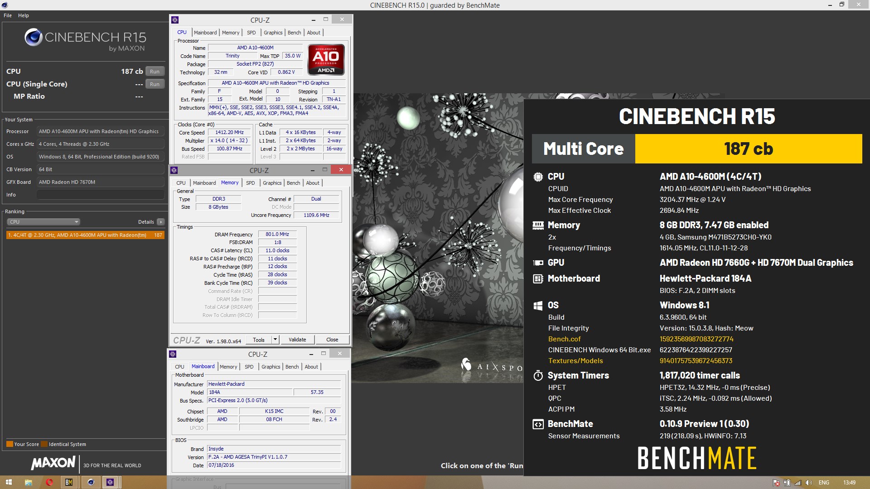The height and width of the screenshot is (489, 870).
Task: Click the Windows OS icon in BenchMate panel
Action: point(538,306)
